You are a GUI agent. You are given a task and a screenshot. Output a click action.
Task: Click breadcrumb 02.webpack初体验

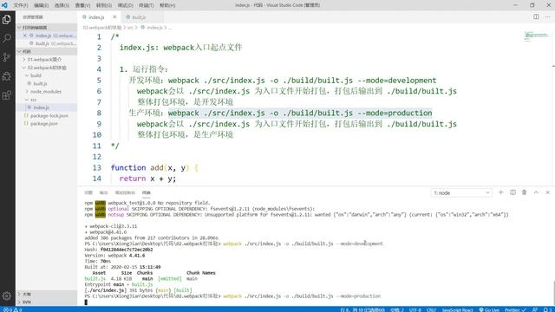point(102,27)
